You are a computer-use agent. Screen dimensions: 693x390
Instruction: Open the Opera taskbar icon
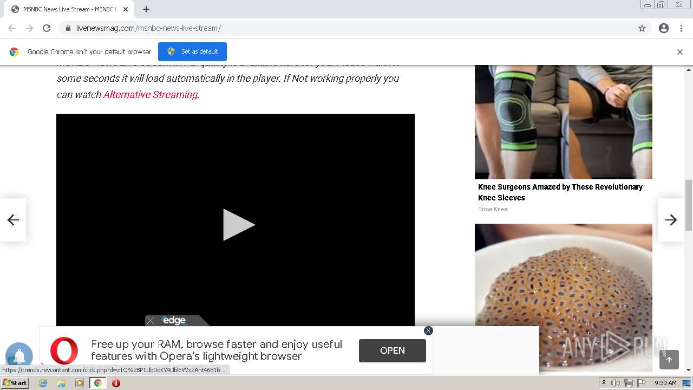click(116, 383)
